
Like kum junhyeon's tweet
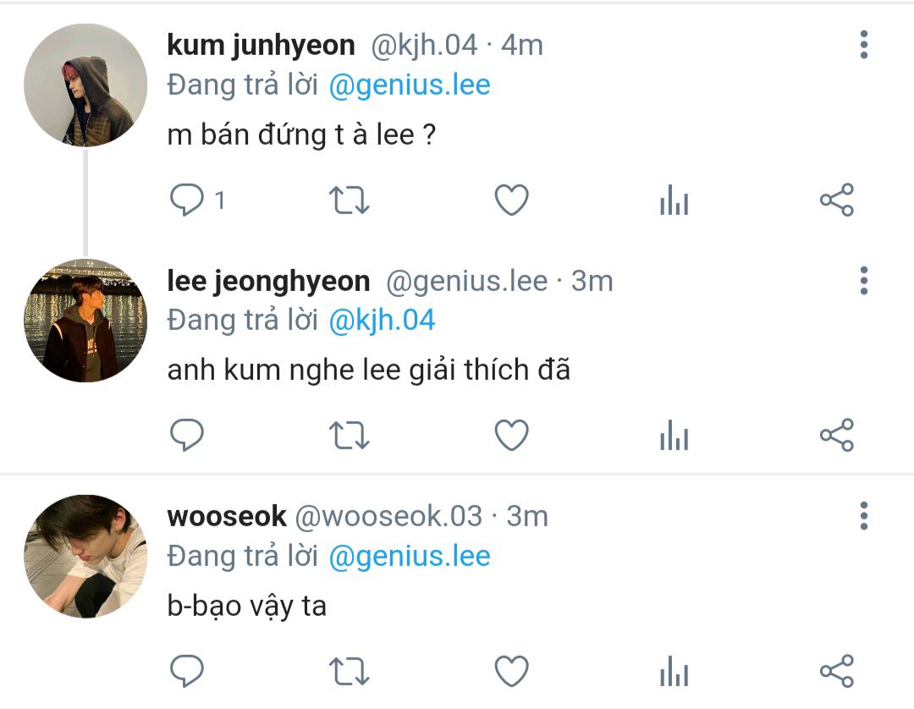point(512,200)
